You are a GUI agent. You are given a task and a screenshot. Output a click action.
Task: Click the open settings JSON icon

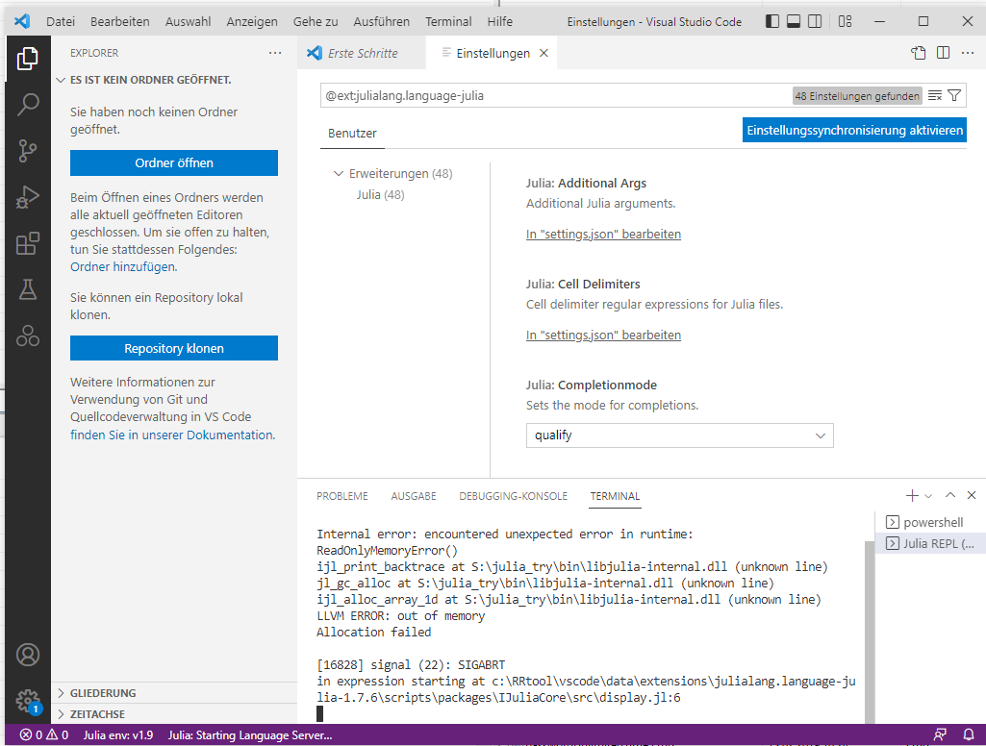pyautogui.click(x=919, y=53)
